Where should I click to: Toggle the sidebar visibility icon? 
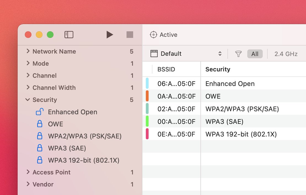point(69,34)
